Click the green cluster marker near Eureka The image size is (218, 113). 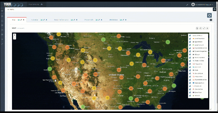(50, 69)
